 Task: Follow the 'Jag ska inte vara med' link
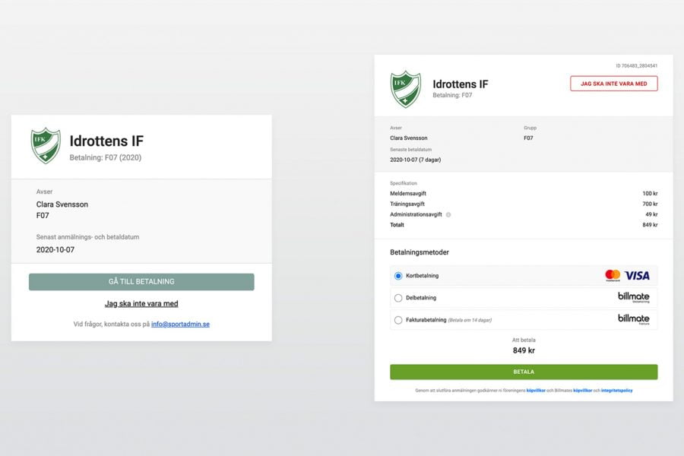coord(141,303)
